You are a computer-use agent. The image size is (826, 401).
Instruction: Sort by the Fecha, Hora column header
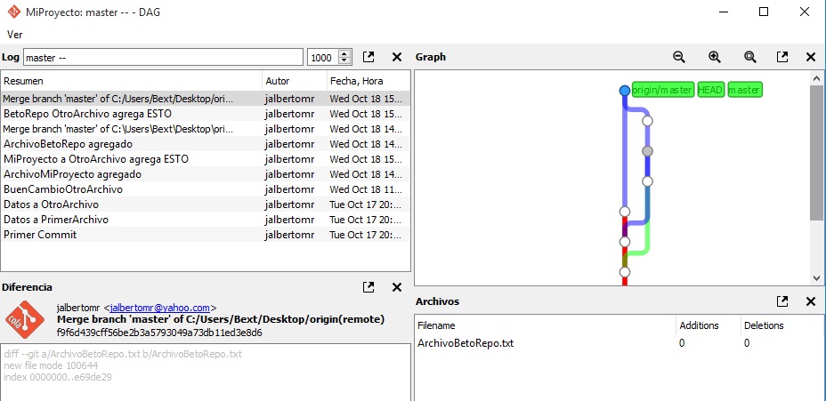[x=368, y=81]
